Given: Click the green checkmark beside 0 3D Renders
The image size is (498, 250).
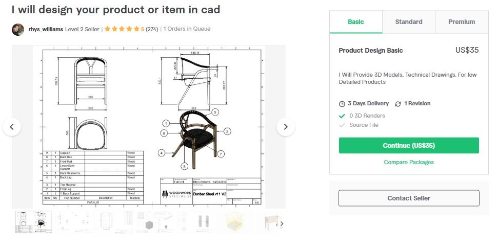Looking at the screenshot, I should (x=342, y=116).
